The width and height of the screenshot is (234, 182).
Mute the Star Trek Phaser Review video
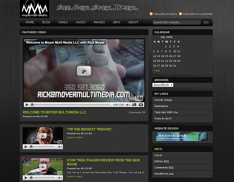coord(60,177)
